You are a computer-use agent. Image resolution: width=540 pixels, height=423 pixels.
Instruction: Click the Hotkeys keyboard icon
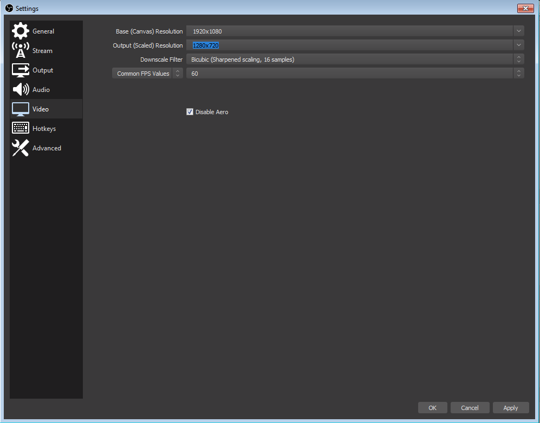coord(21,128)
